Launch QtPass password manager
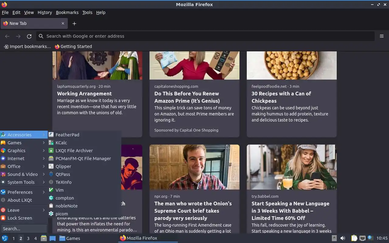 click(x=84, y=174)
